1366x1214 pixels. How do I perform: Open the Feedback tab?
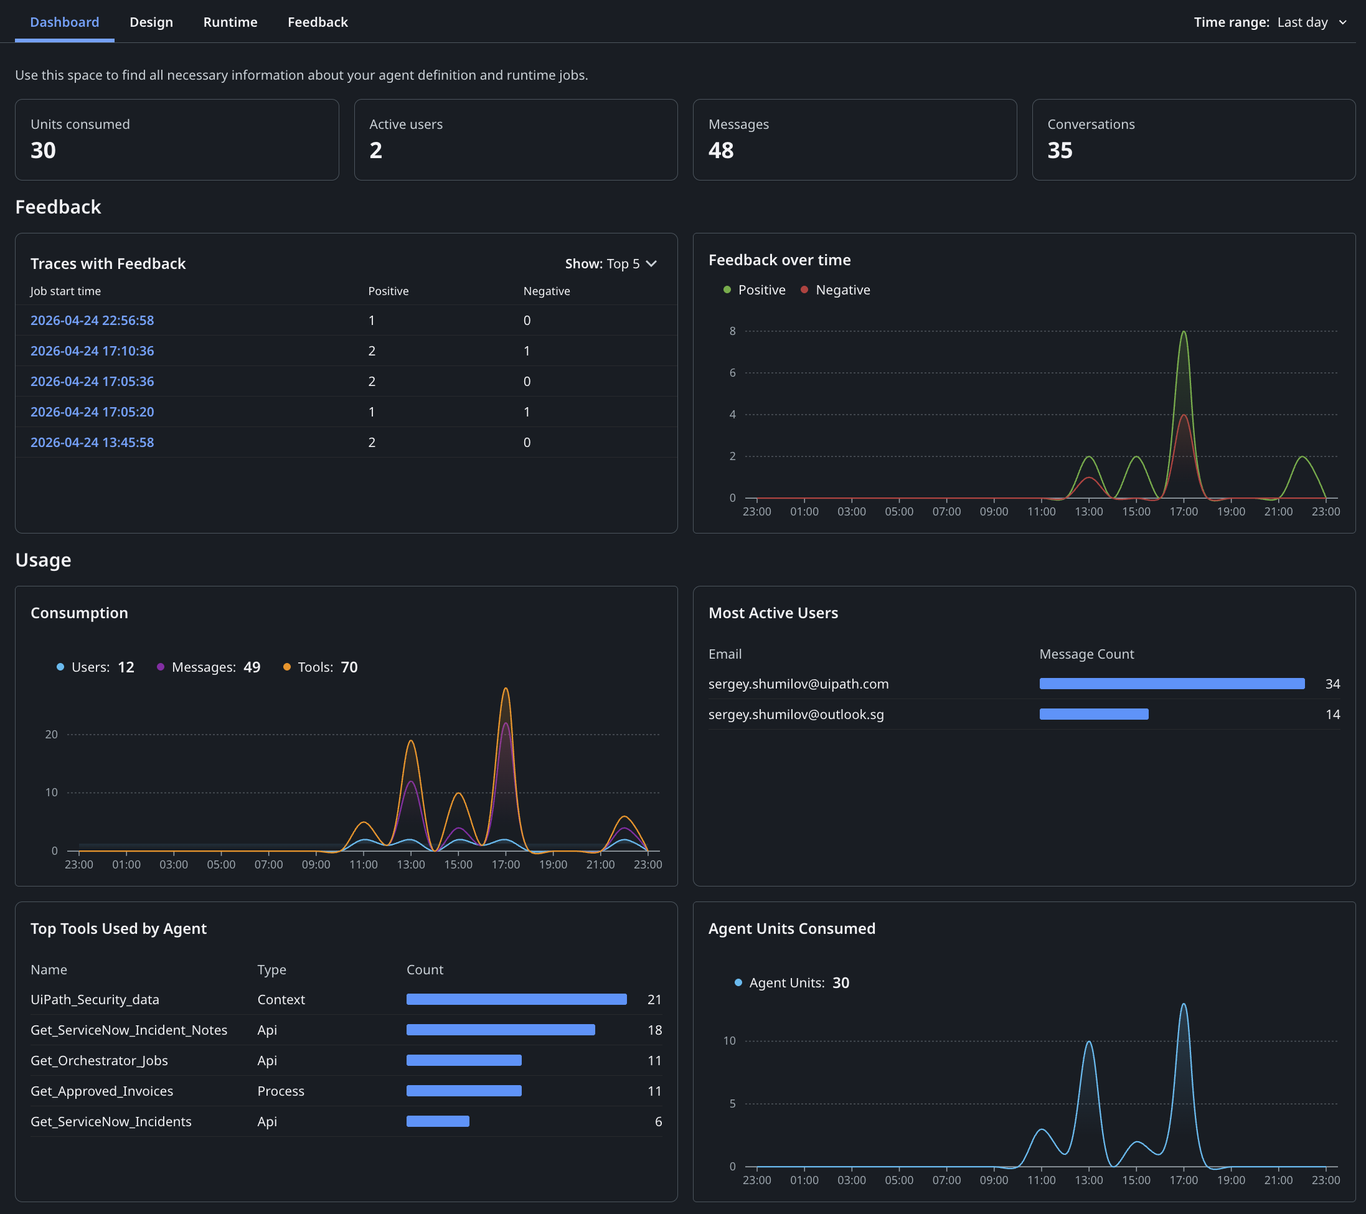tap(318, 22)
